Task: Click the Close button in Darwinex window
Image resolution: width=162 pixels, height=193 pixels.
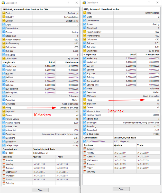Action: [121, 189]
